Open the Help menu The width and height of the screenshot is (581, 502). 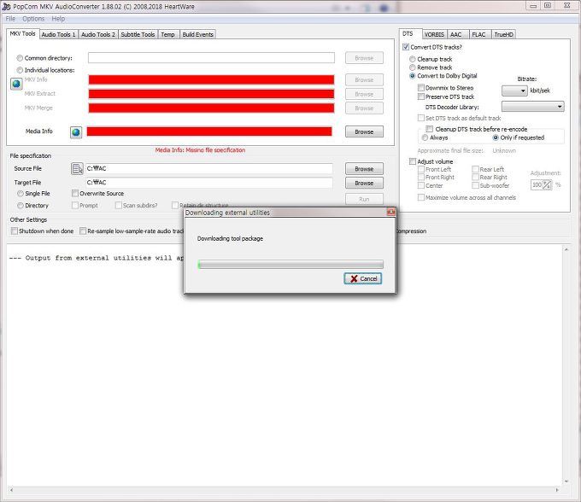pos(58,19)
